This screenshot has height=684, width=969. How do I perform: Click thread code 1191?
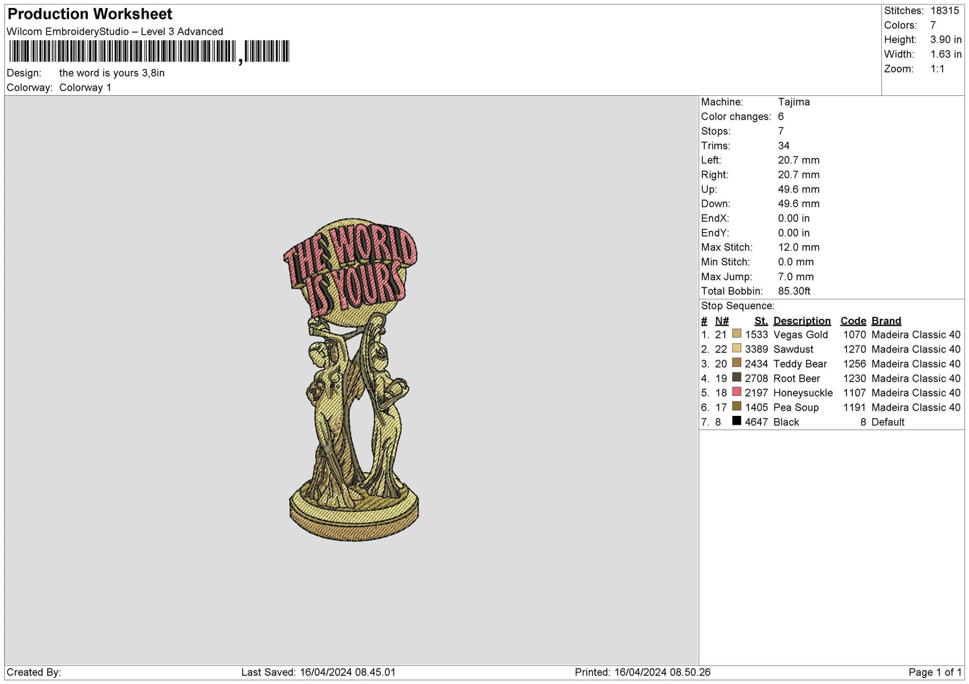click(855, 408)
